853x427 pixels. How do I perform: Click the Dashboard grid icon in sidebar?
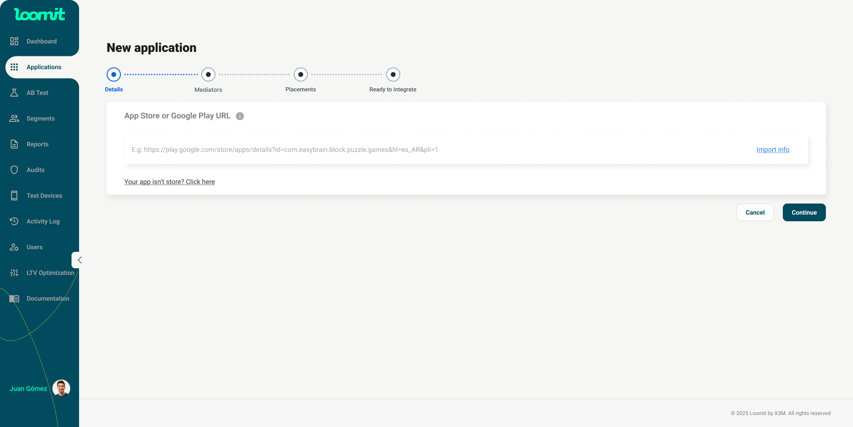tap(14, 41)
